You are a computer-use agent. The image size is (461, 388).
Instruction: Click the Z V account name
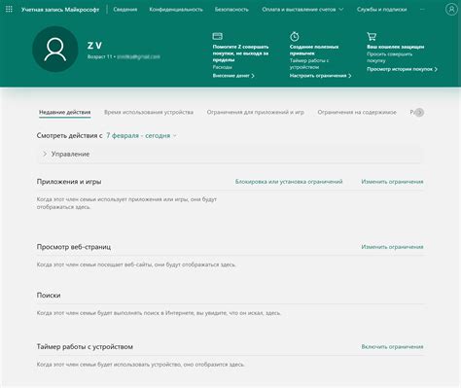point(94,46)
